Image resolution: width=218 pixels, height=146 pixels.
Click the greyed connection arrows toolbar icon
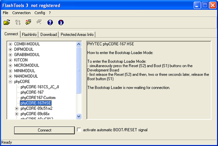pyautogui.click(x=18, y=22)
